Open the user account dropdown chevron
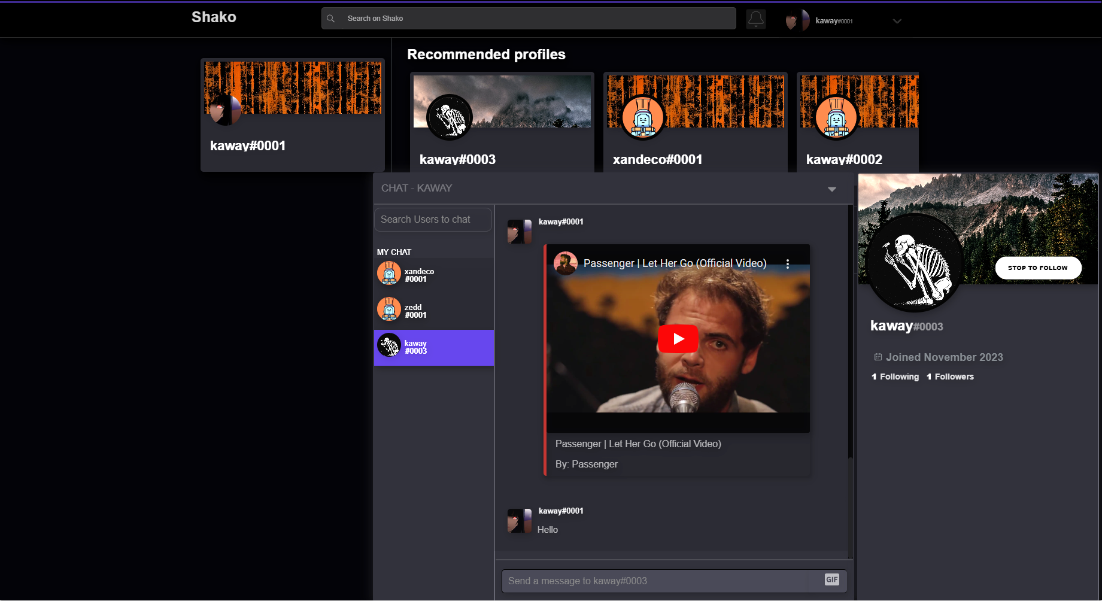1102x601 pixels. [x=897, y=21]
